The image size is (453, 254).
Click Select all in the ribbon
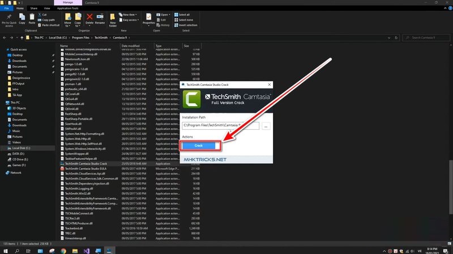point(182,15)
